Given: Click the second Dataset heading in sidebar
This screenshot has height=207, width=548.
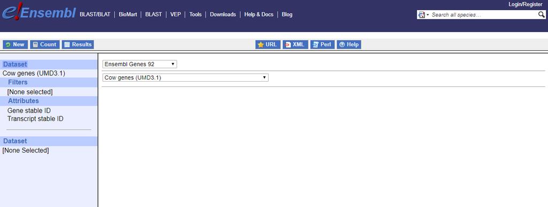Looking at the screenshot, I should [x=15, y=141].
